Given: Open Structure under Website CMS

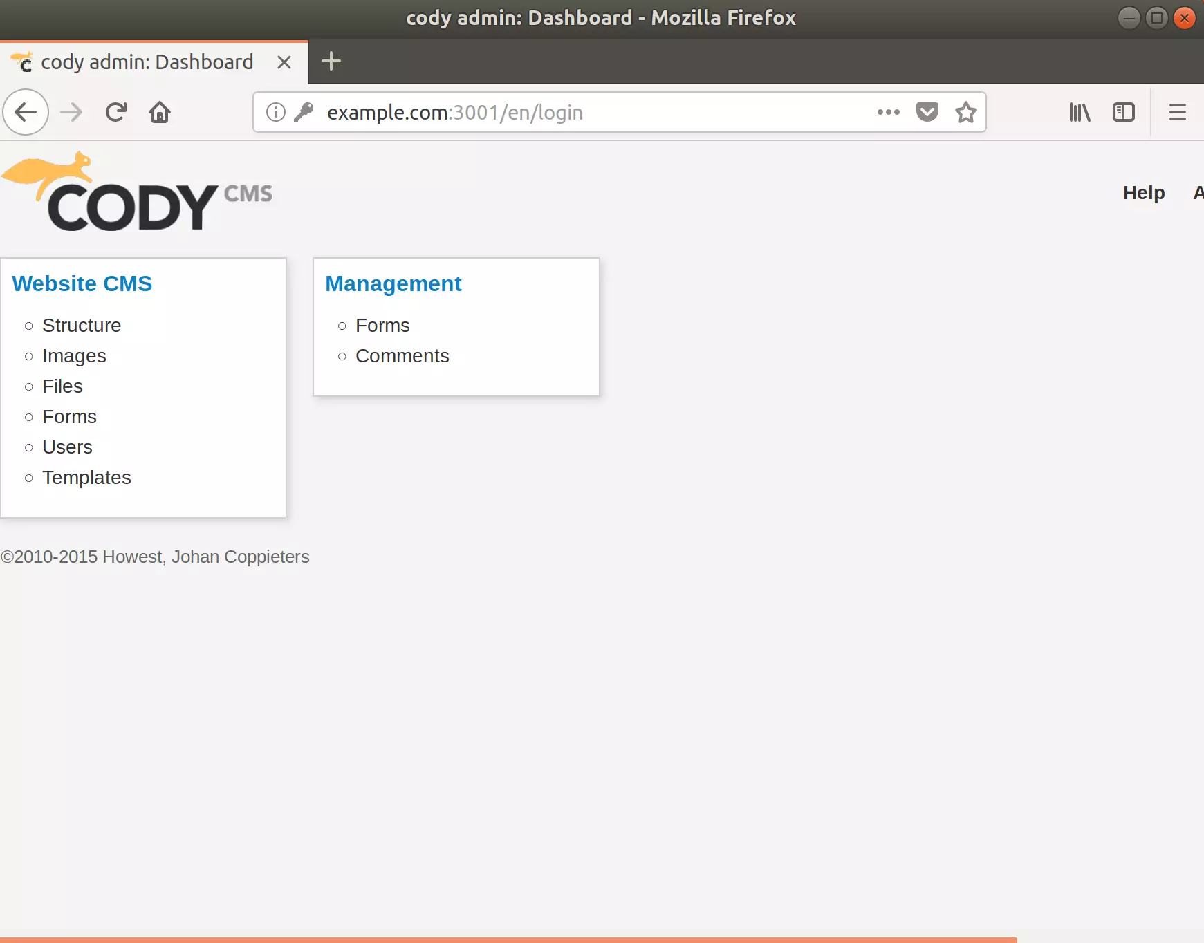Looking at the screenshot, I should point(82,325).
